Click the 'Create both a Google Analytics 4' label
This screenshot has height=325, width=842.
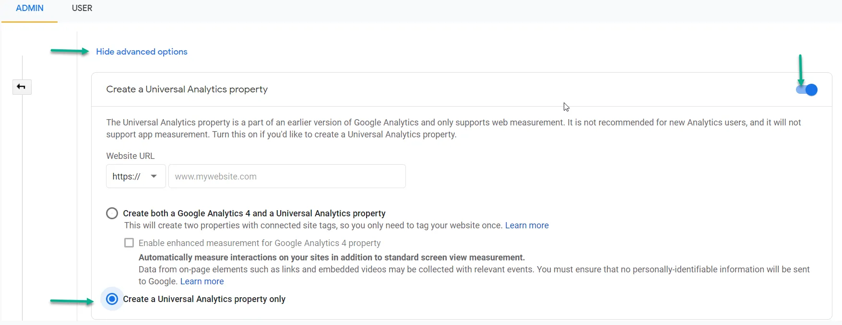(x=254, y=213)
